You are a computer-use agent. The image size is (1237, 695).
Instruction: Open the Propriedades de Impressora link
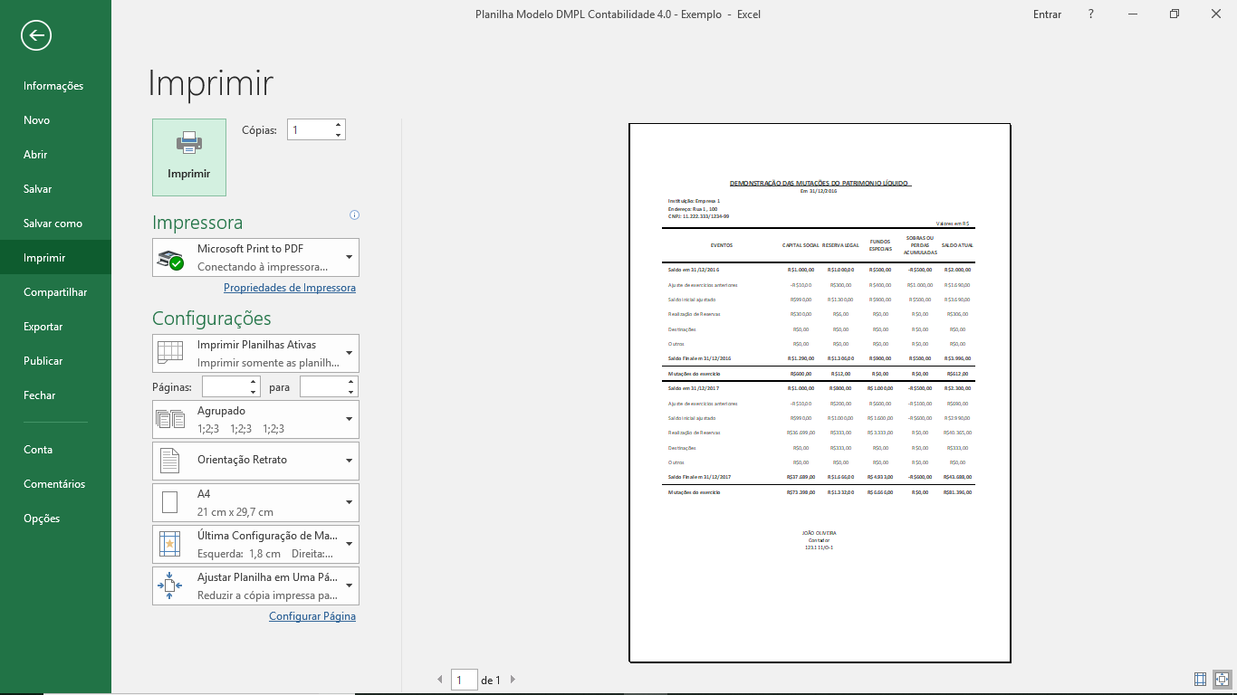[x=289, y=288]
